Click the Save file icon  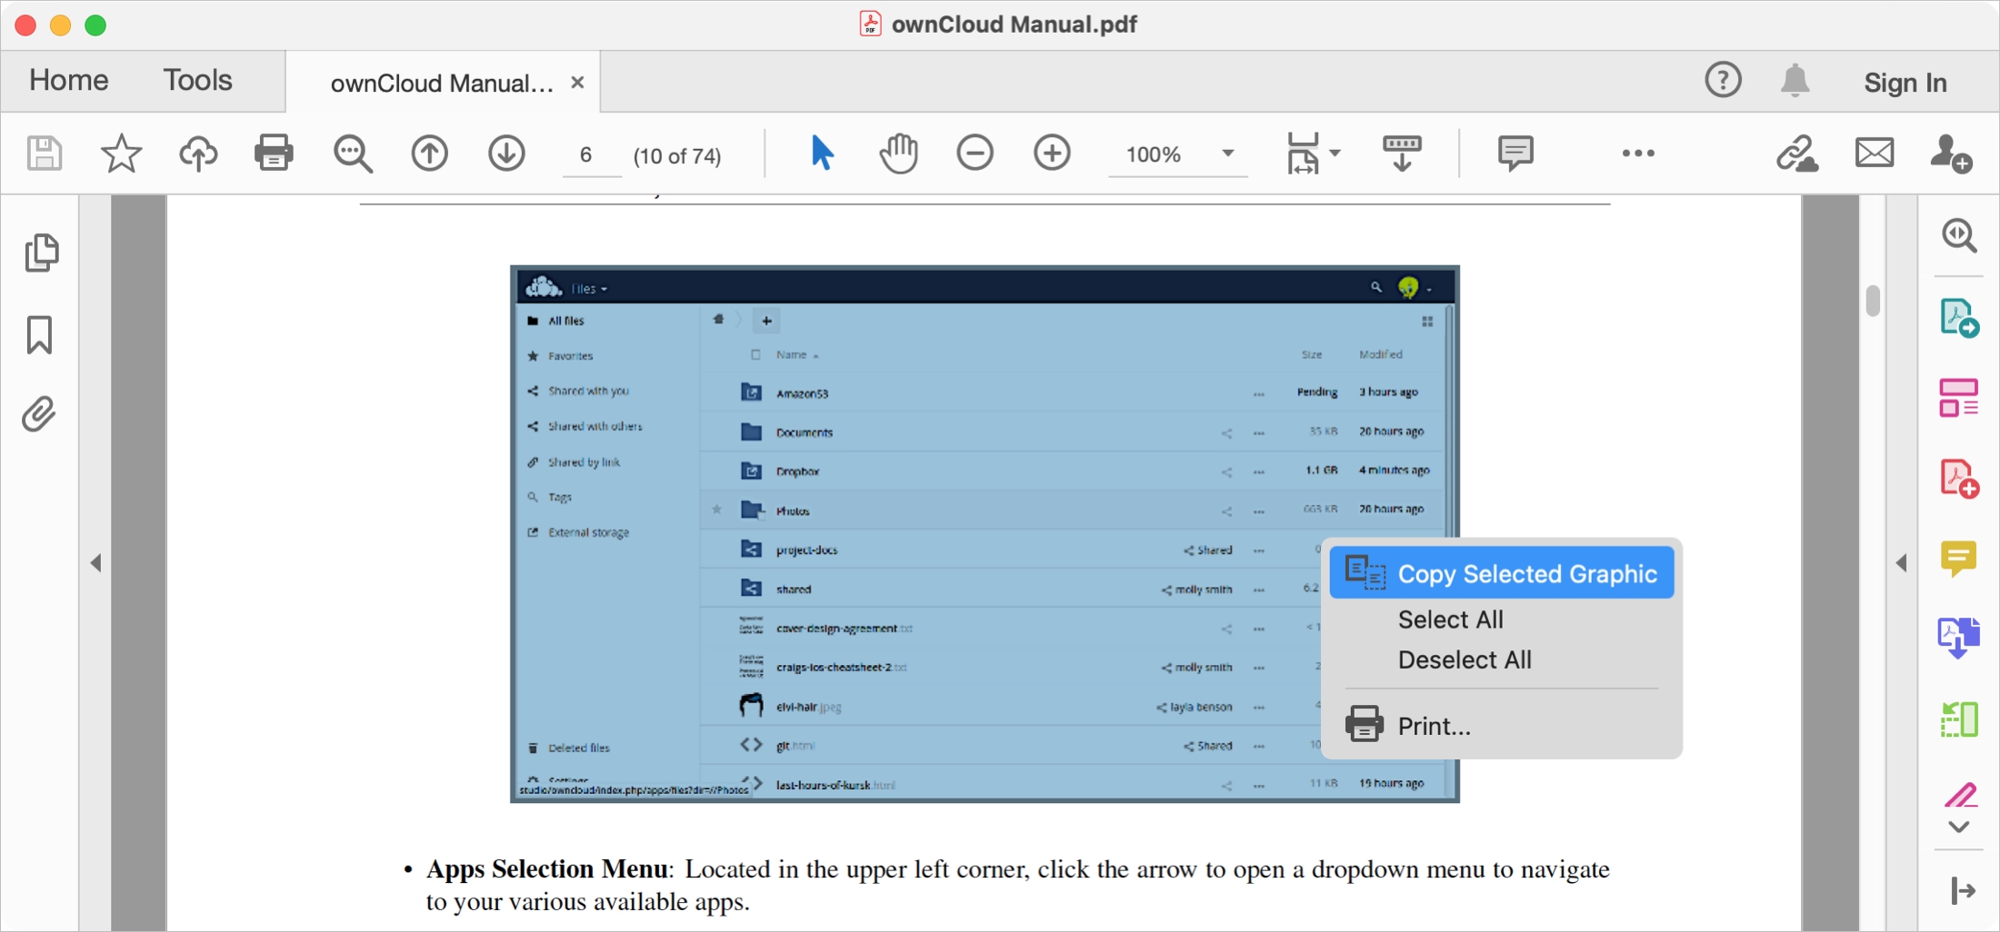(x=44, y=154)
